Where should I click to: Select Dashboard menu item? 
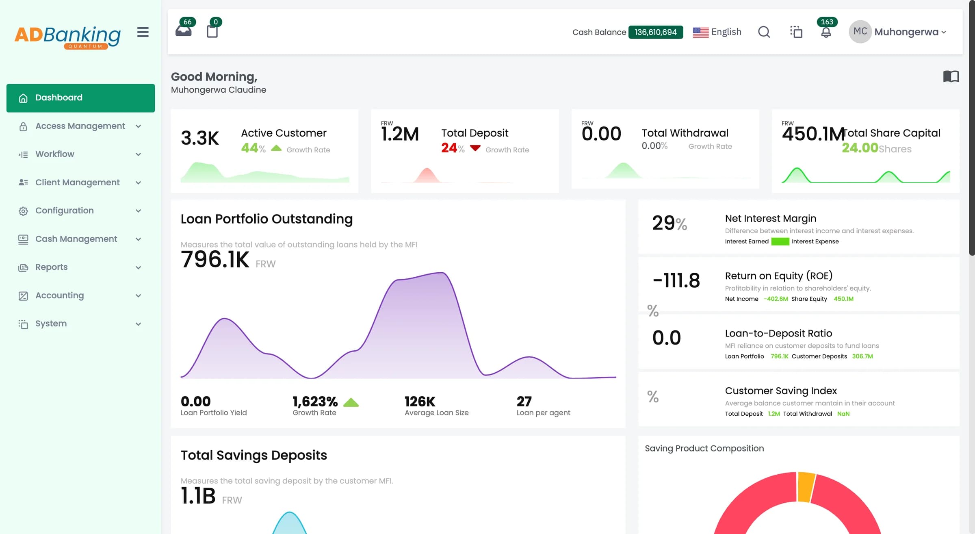(x=80, y=98)
